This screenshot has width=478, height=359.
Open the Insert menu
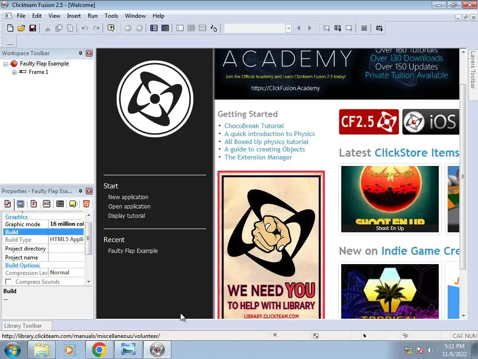coord(74,16)
